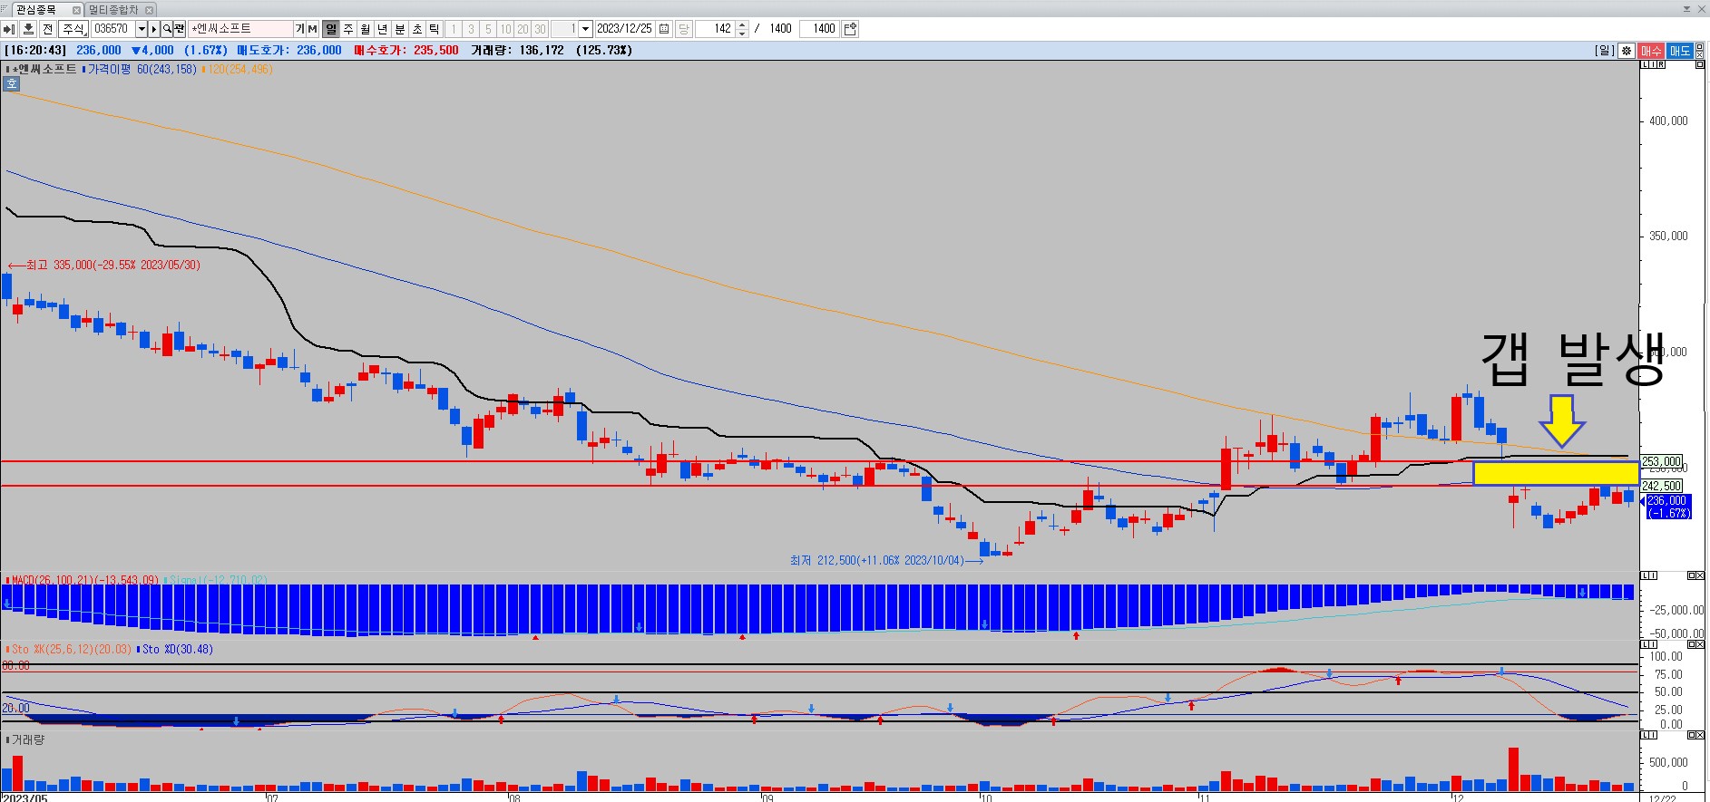This screenshot has height=802, width=1710.
Task: Select the 주 weekly chart period
Action: click(x=348, y=29)
